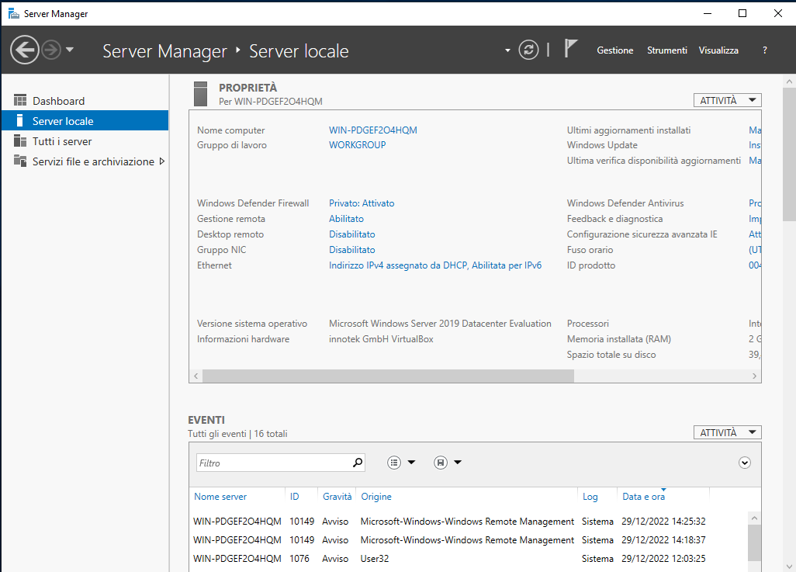The height and width of the screenshot is (572, 796).
Task: Select the User32 event row 1076
Action: 469,558
